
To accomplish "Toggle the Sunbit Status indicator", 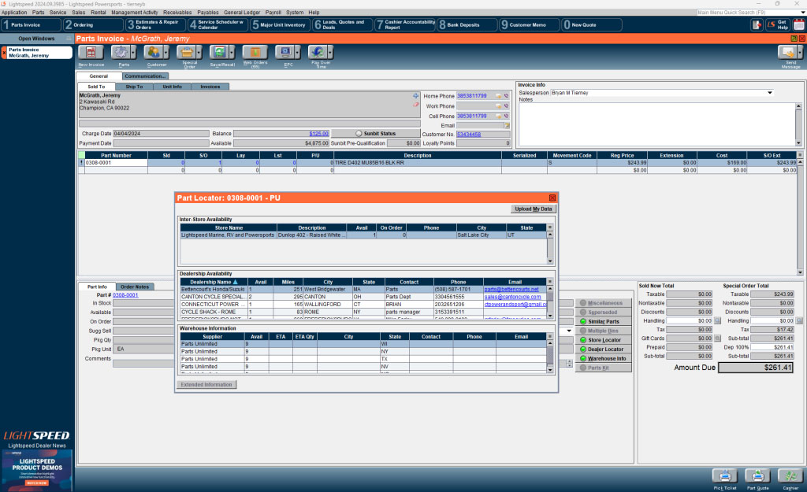I will point(359,134).
